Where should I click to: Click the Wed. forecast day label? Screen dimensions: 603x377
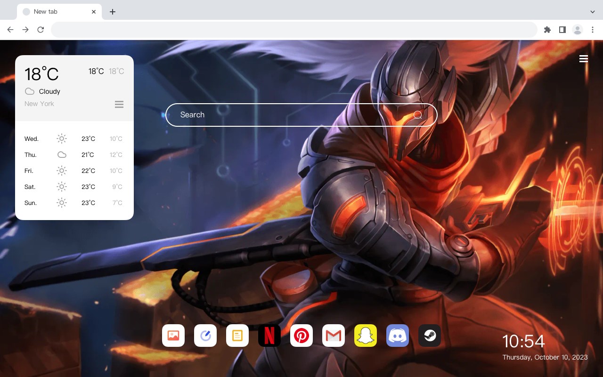click(32, 139)
